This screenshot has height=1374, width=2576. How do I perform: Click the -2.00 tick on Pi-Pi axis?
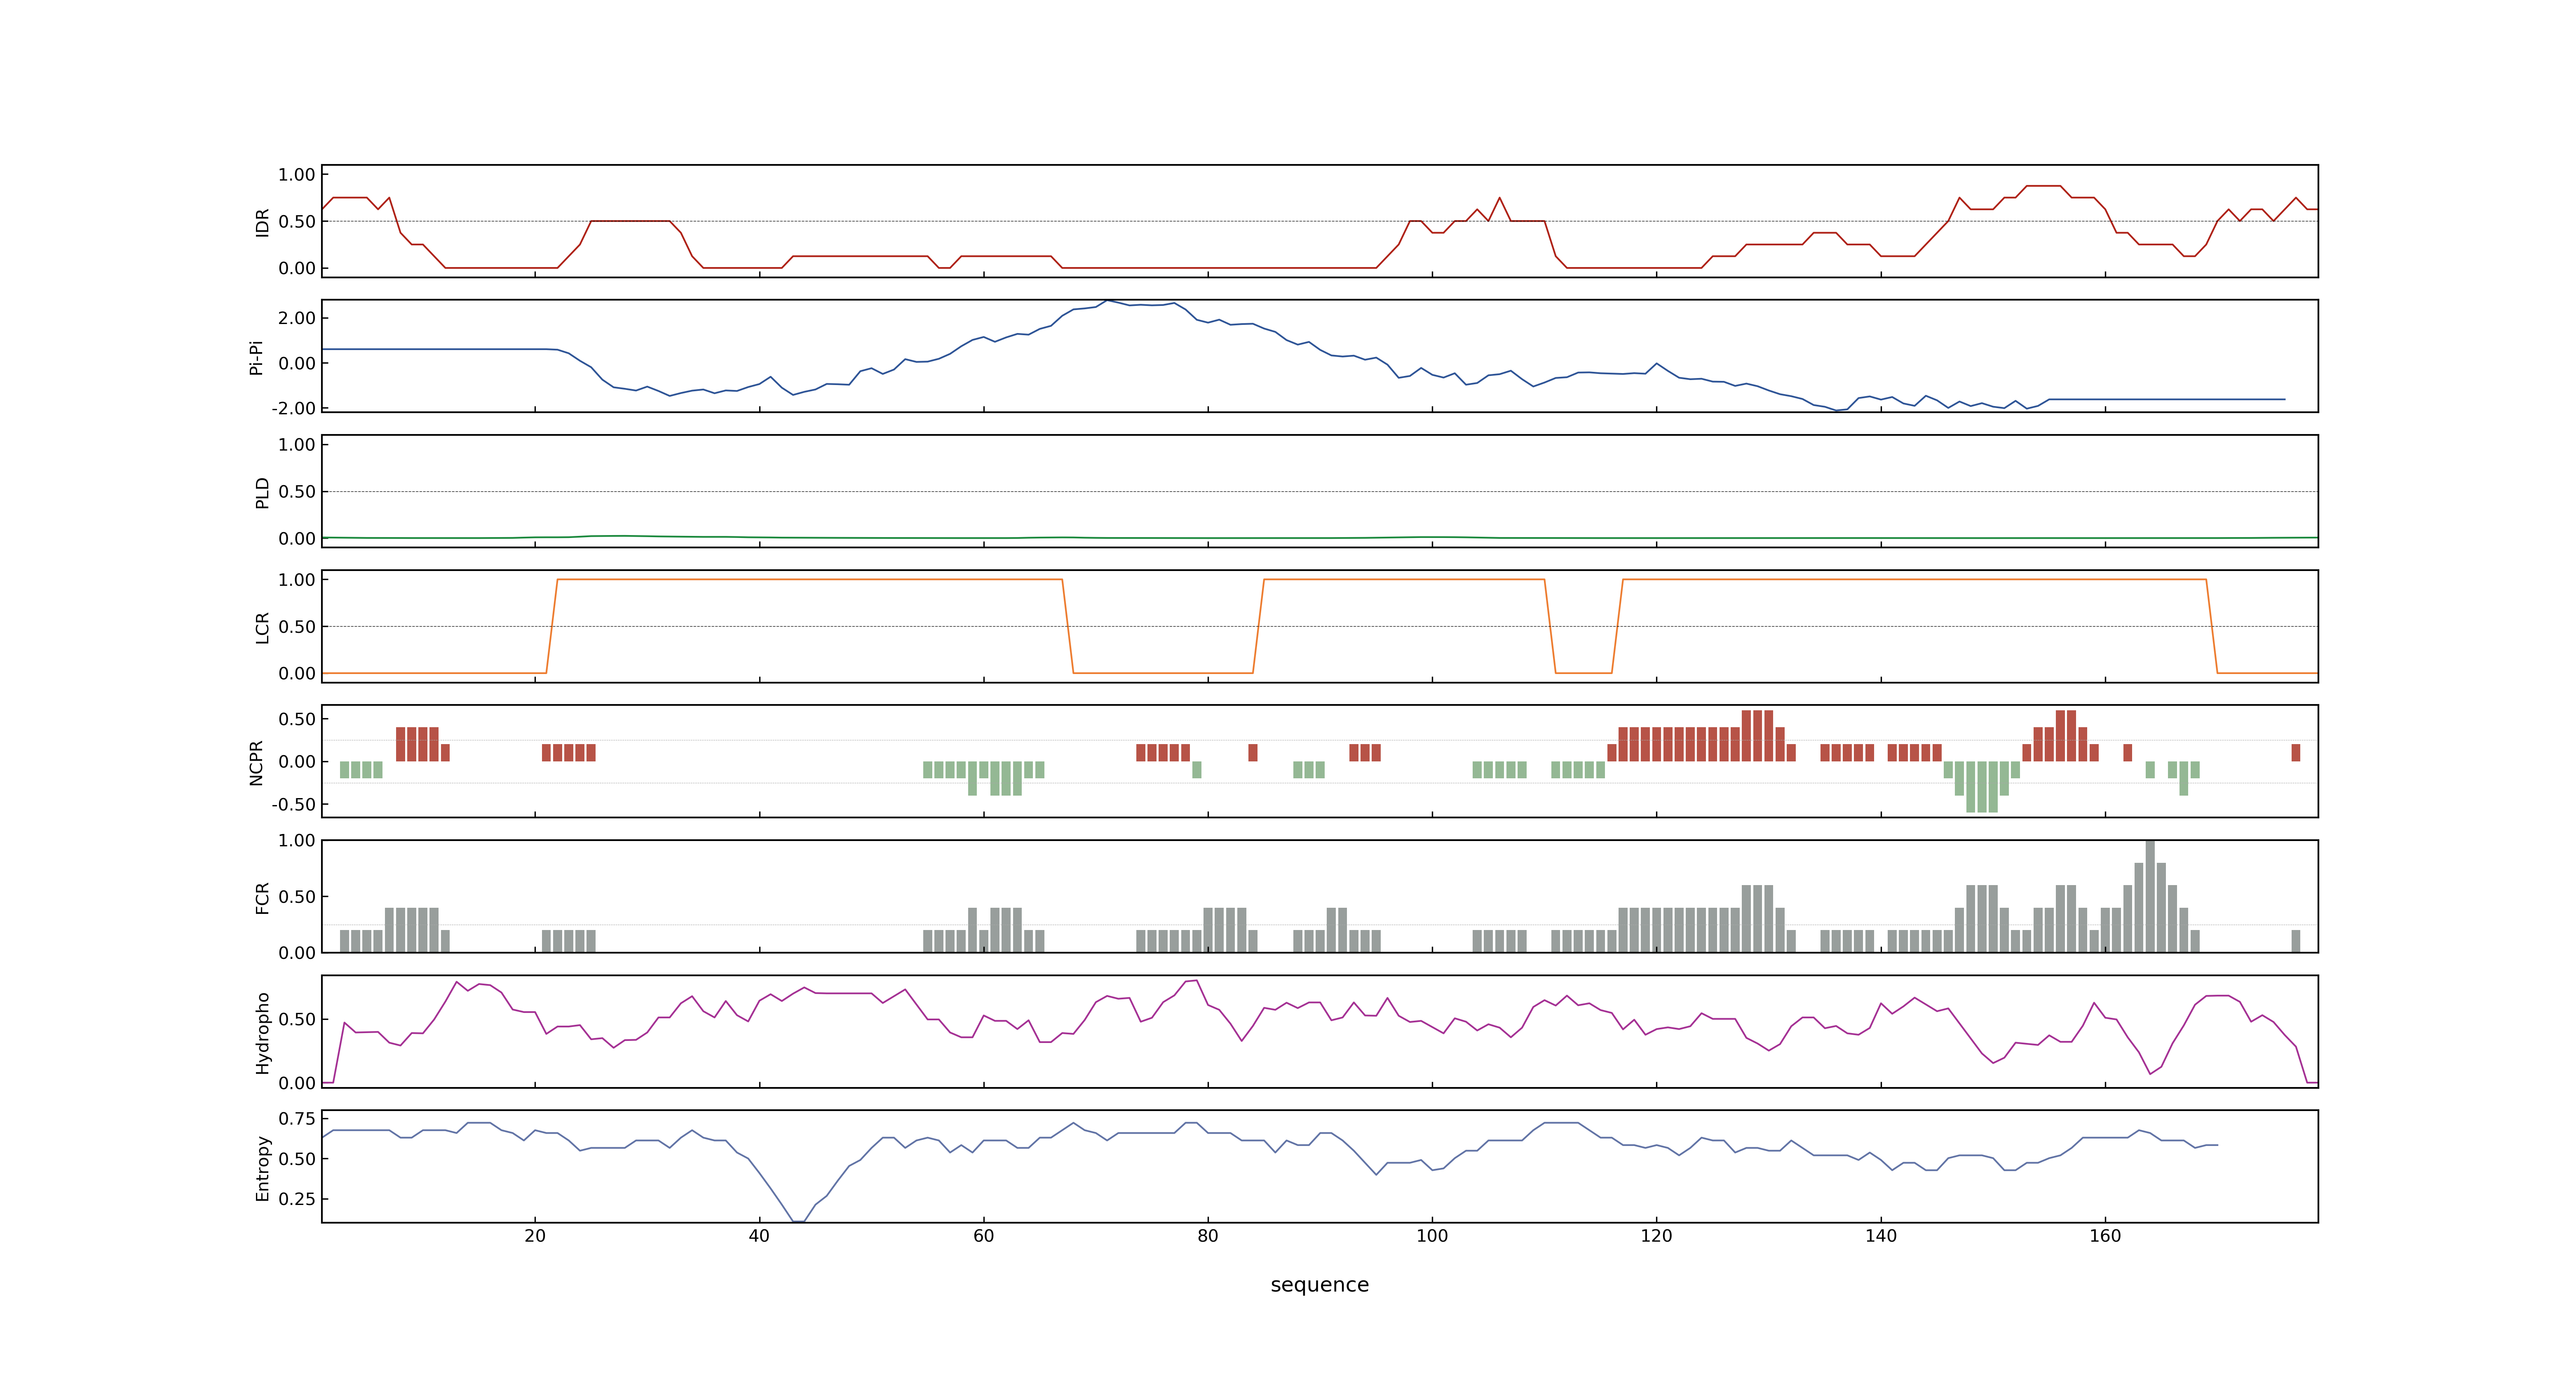coord(293,408)
